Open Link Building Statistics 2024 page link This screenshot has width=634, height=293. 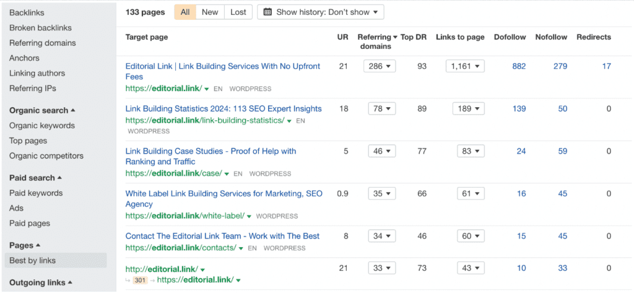click(x=224, y=108)
